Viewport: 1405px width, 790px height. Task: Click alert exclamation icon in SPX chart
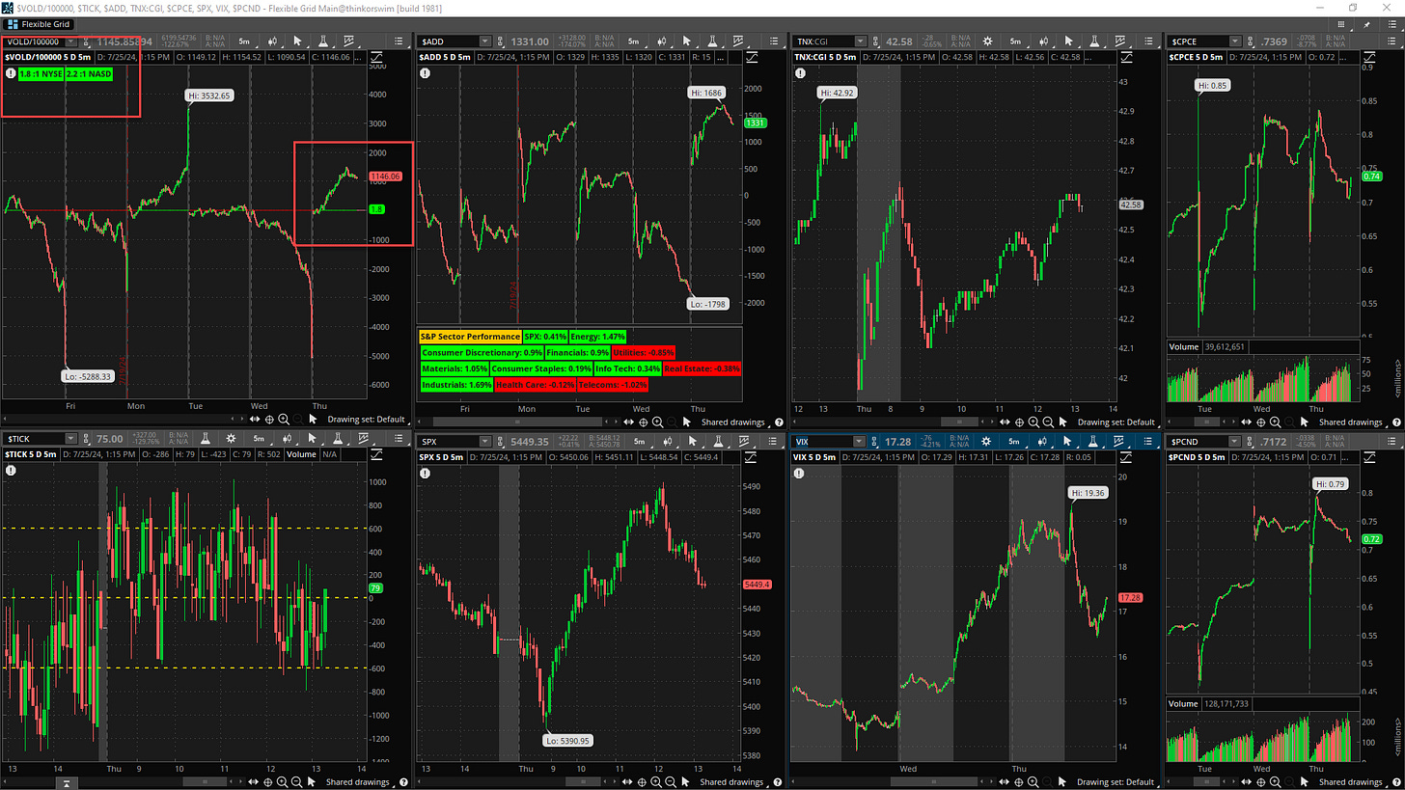[x=426, y=470]
